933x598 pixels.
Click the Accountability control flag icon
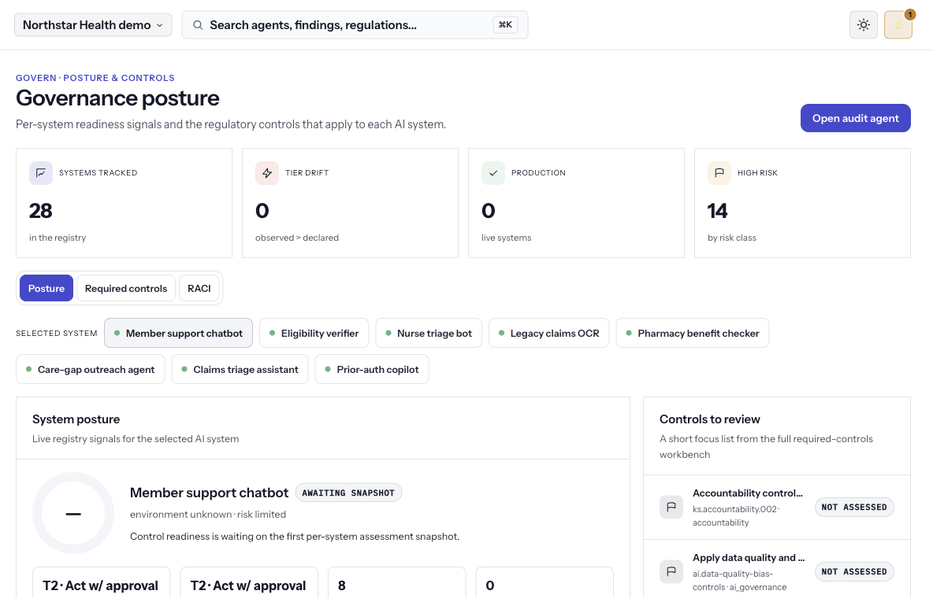click(671, 507)
